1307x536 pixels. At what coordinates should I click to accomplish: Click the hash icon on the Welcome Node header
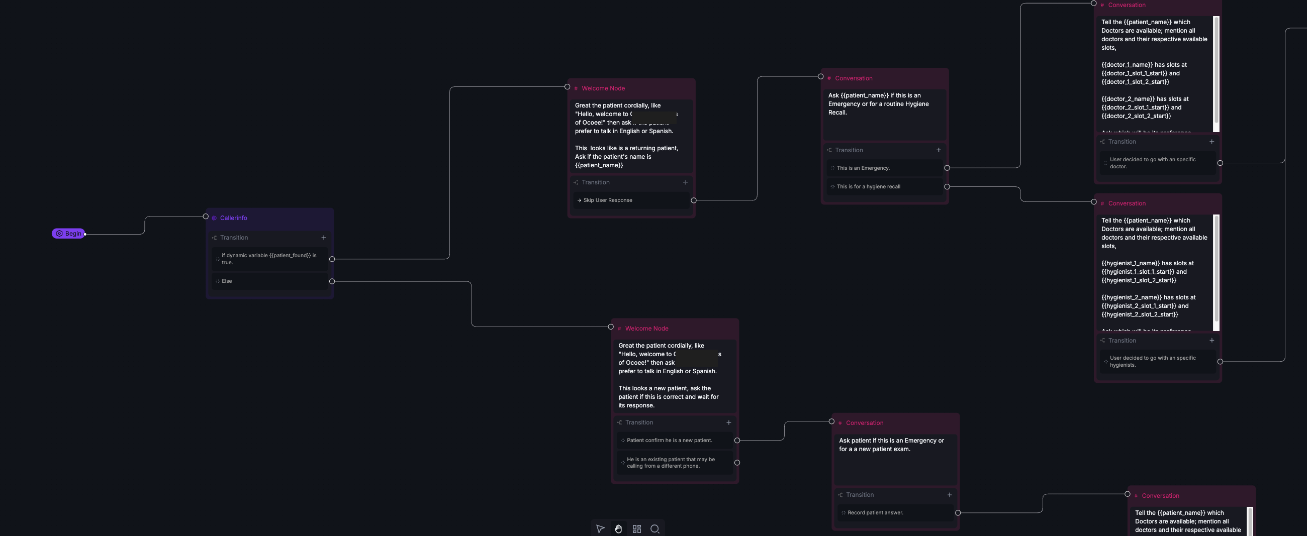[577, 88]
